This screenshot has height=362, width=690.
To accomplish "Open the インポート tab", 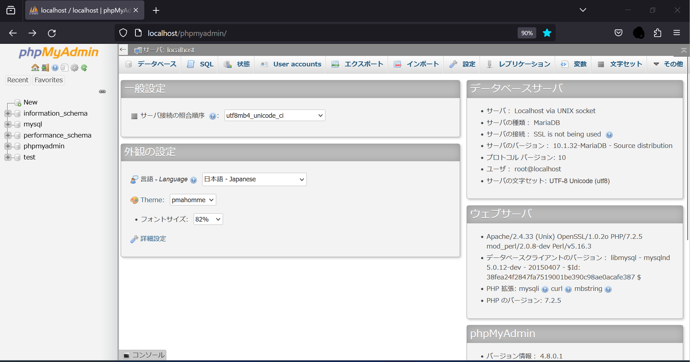I will (416, 64).
